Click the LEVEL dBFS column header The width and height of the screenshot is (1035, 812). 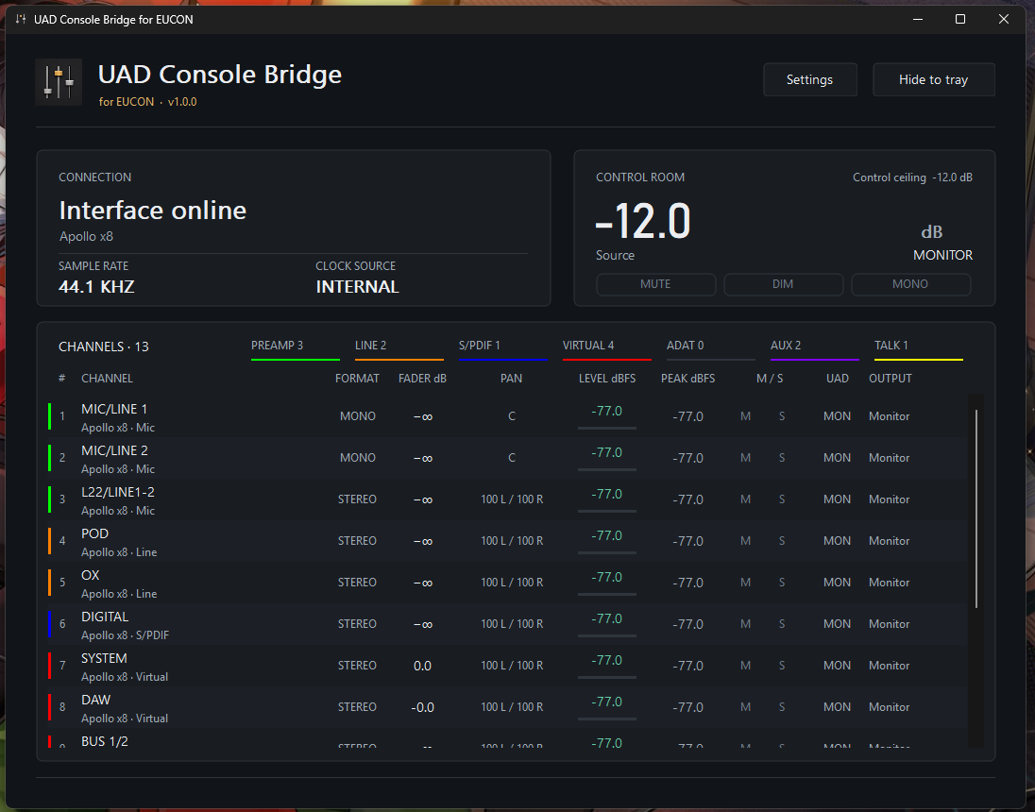pyautogui.click(x=607, y=379)
